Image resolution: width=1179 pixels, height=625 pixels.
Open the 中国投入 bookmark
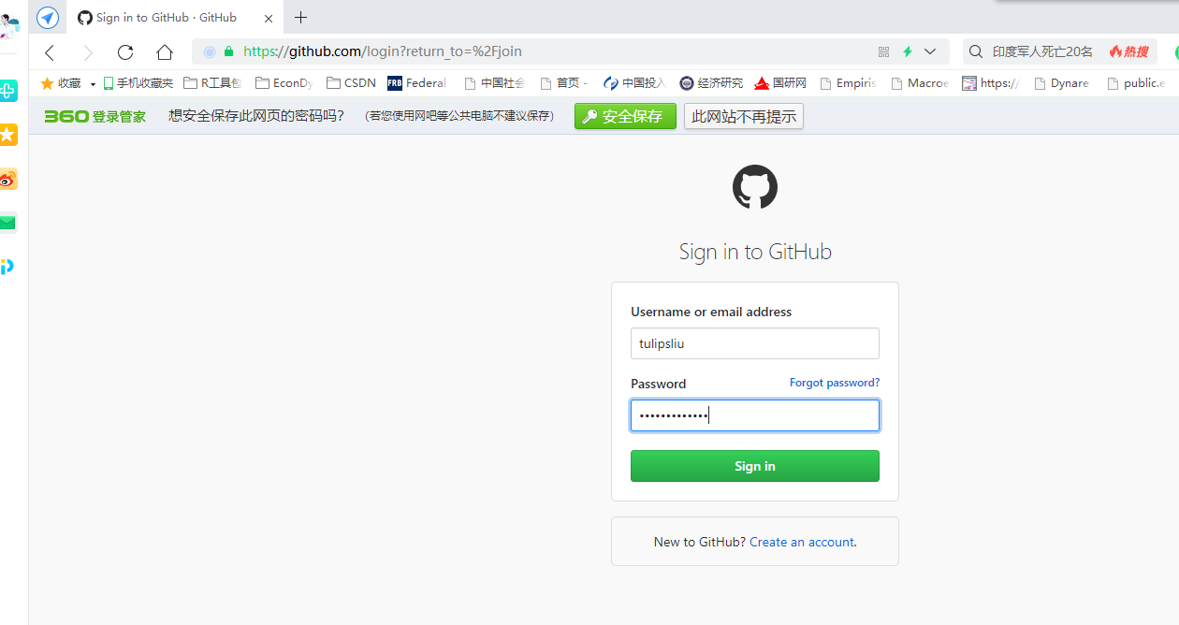click(634, 83)
